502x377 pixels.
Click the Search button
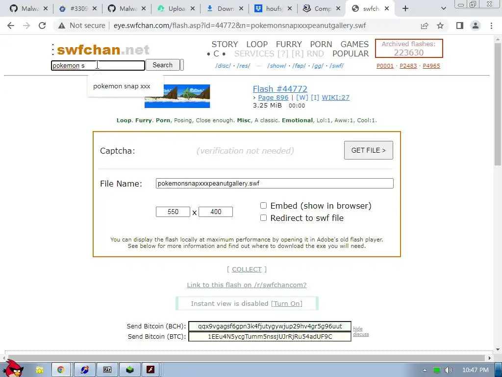[162, 65]
